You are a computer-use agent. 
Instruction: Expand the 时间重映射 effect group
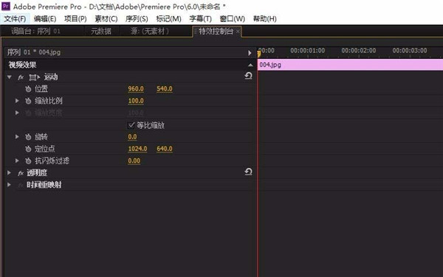pyautogui.click(x=9, y=185)
